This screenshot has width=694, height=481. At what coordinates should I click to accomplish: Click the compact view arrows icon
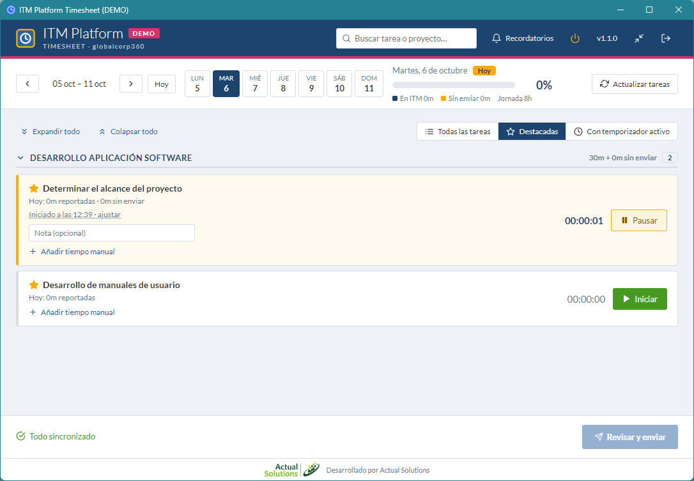(x=638, y=38)
